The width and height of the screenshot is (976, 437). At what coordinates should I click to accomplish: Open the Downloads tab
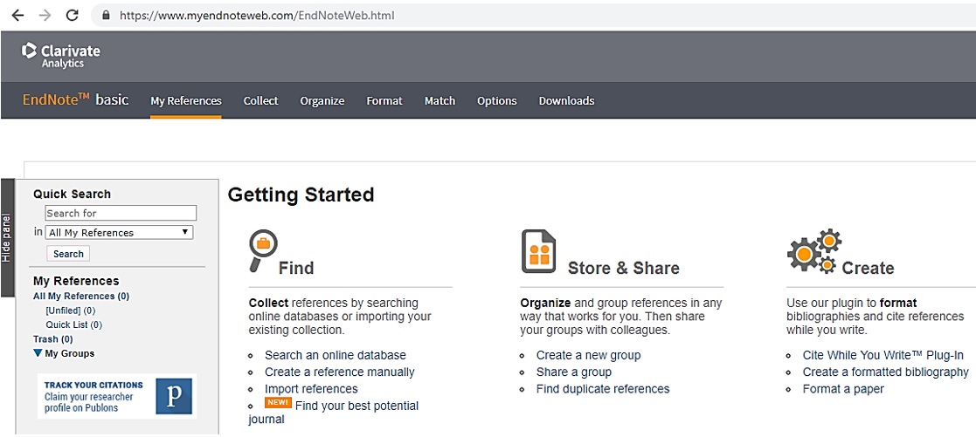(566, 100)
